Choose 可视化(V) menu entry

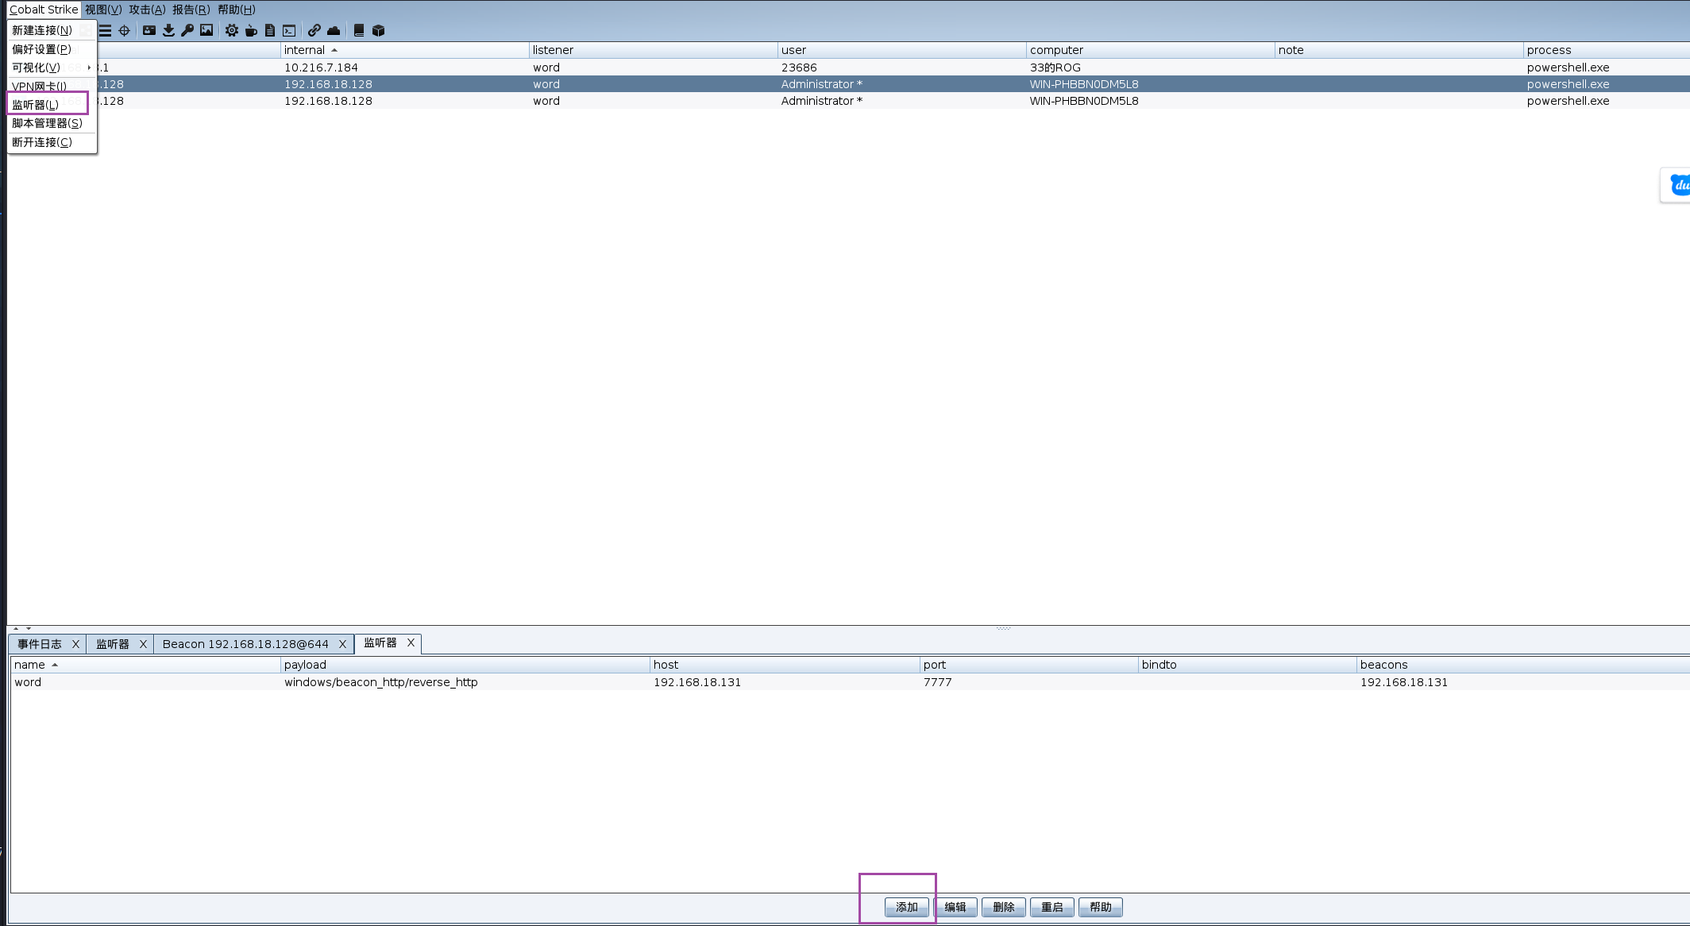pos(52,68)
